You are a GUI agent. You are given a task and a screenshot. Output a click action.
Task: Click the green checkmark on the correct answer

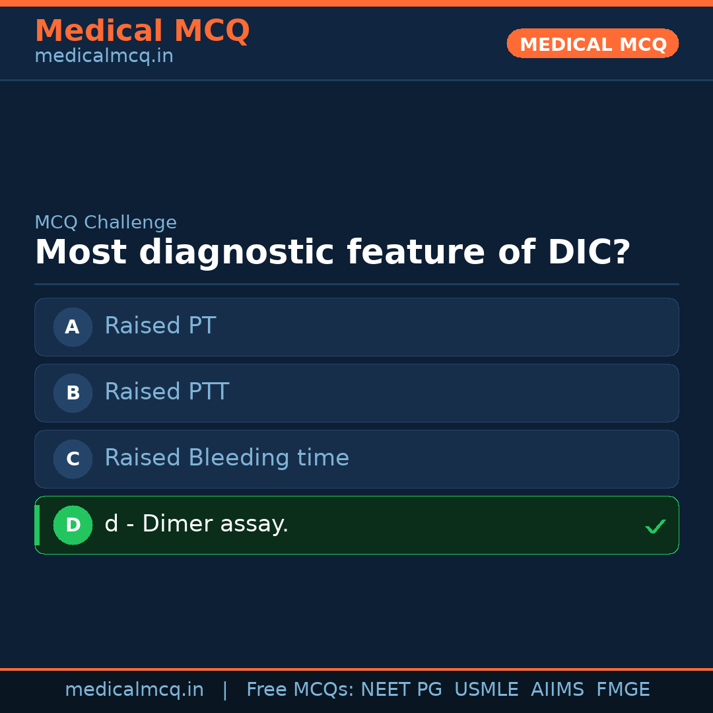click(x=656, y=526)
